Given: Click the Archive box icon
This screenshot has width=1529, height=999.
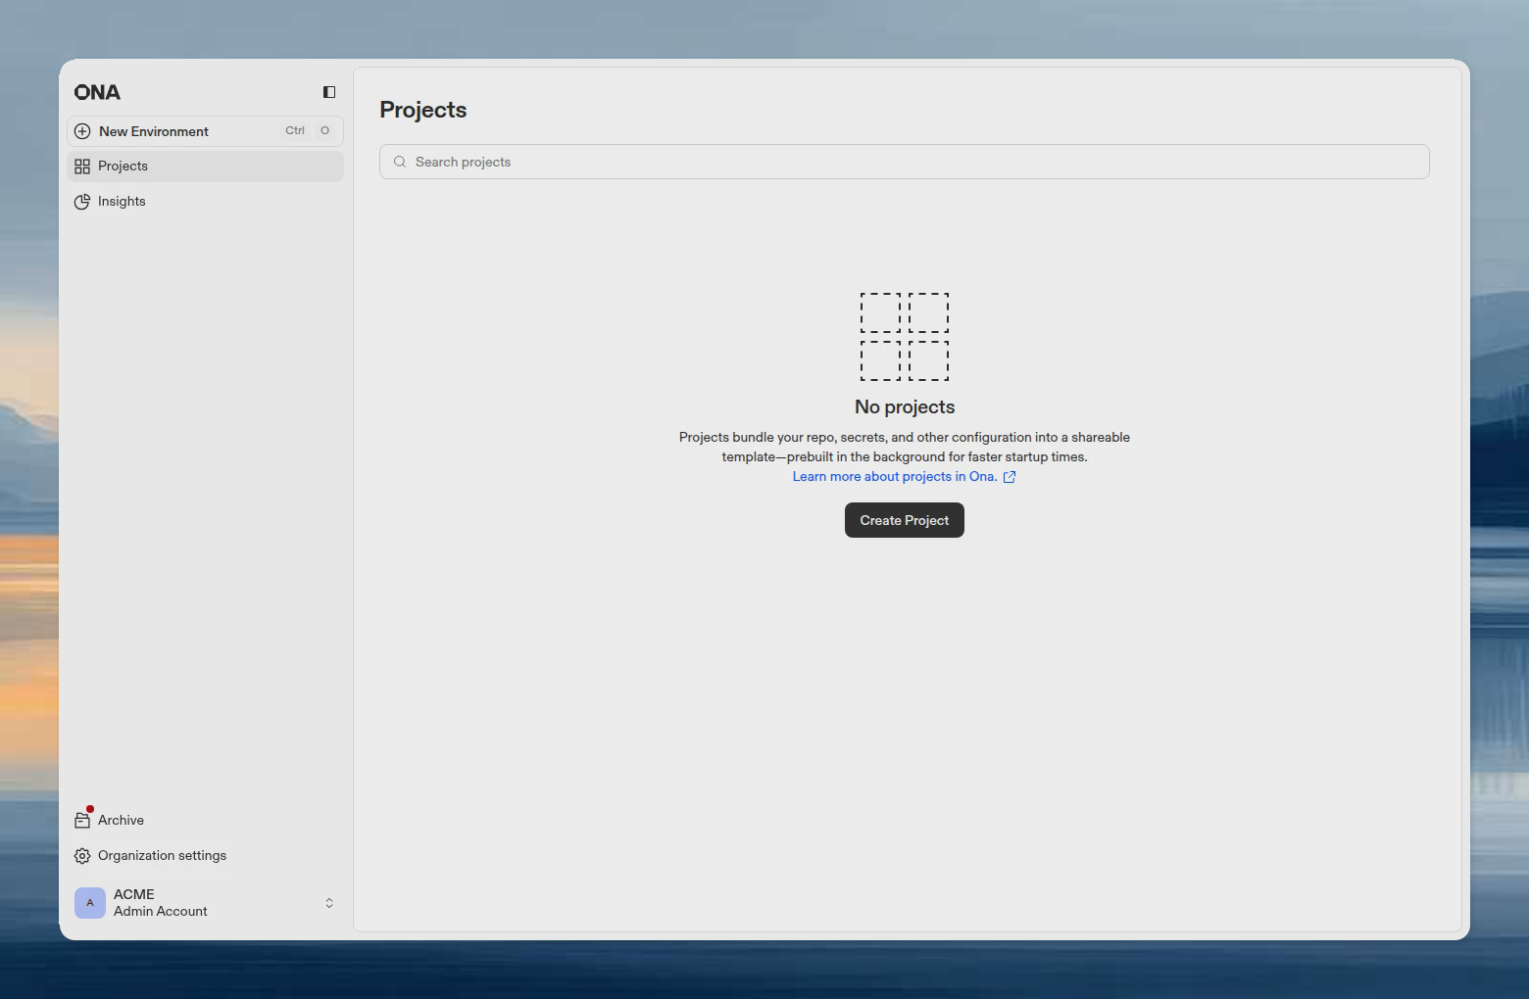Looking at the screenshot, I should tap(82, 820).
